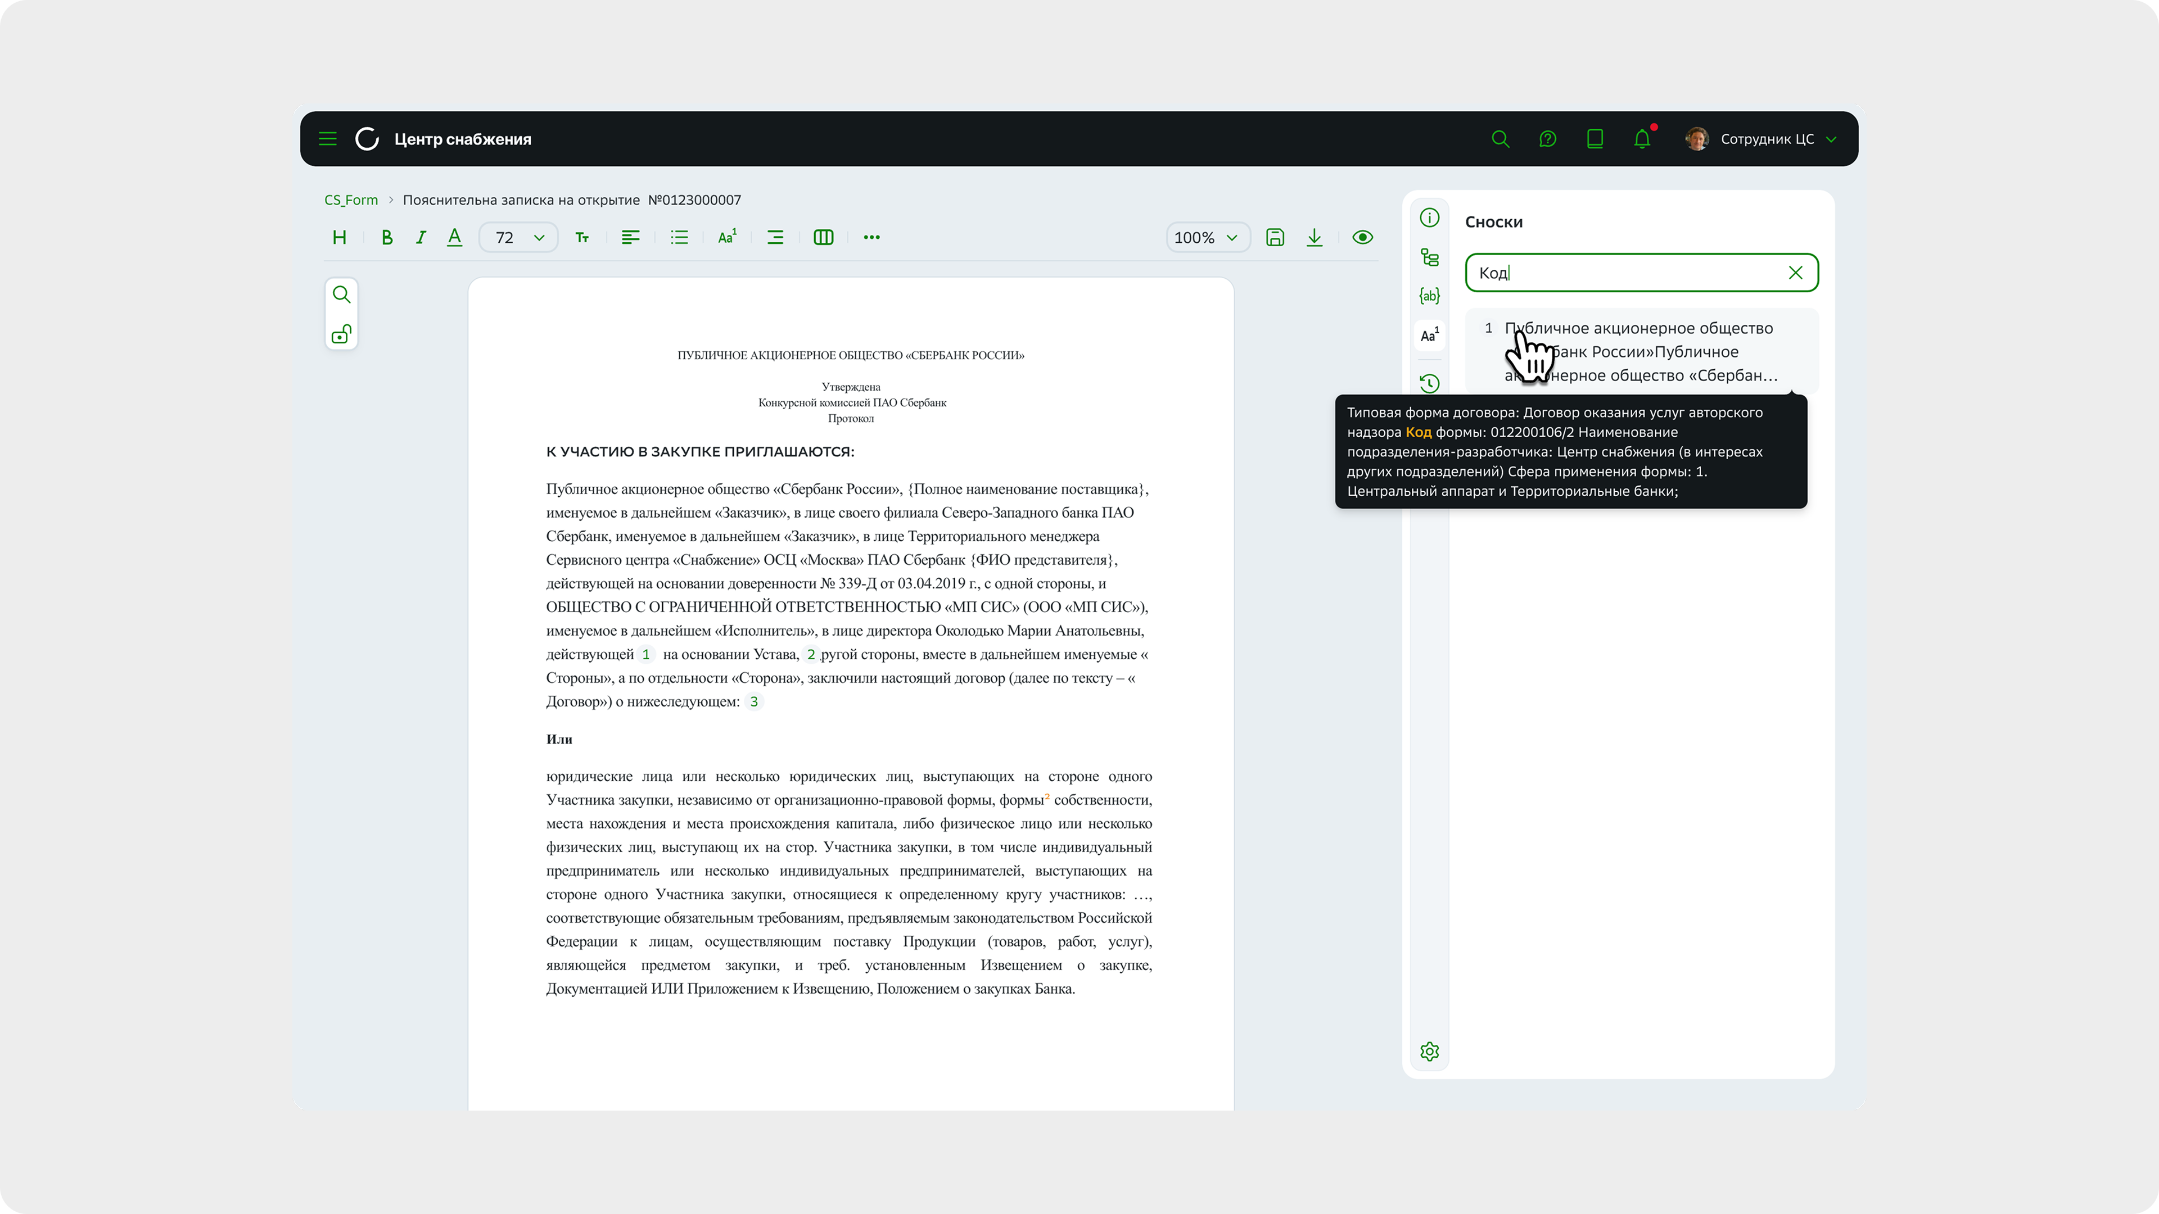Insert columns layout icon
Screen dimensions: 2159x1214
[823, 237]
